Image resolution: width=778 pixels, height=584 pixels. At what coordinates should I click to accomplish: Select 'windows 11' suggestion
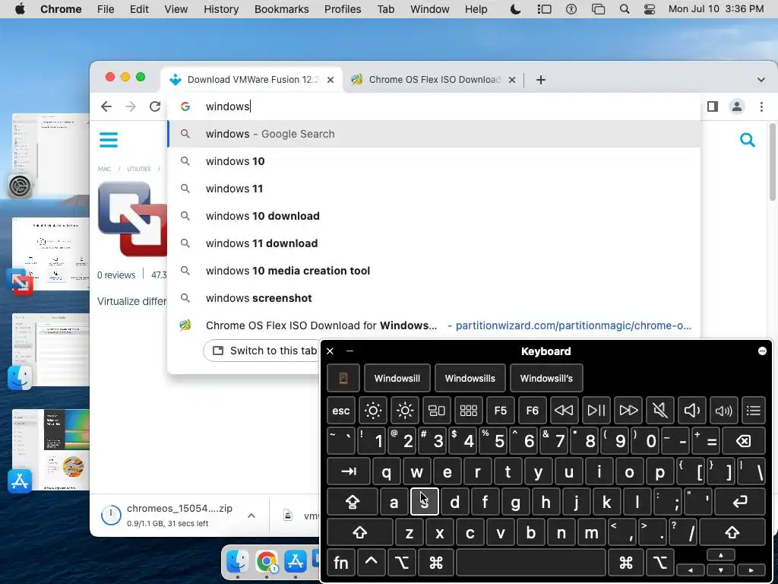click(x=434, y=189)
